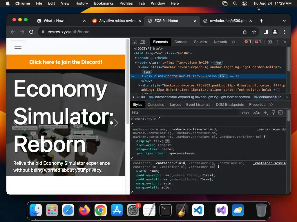This screenshot has height=222, width=297.
Task: Open a new tab plus button
Action: pos(262,21)
